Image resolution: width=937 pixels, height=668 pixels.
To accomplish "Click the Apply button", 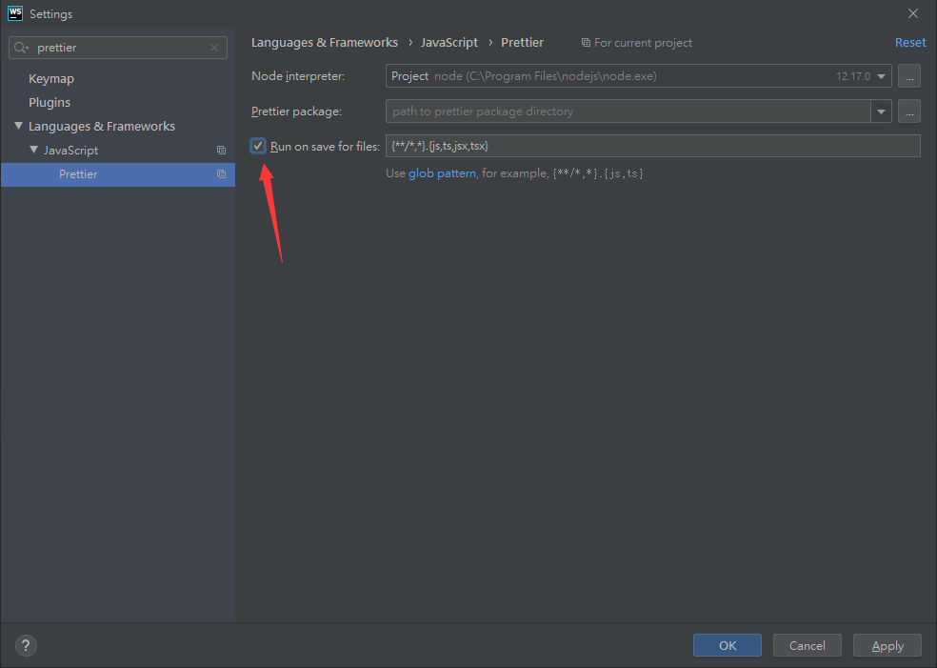I will click(x=887, y=645).
